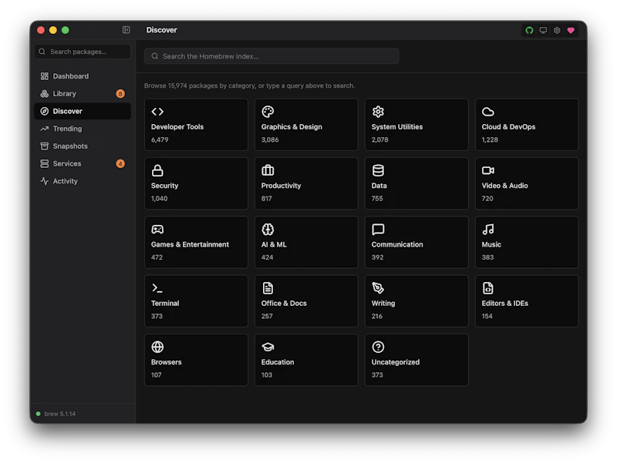Open the System Utilities category title
This screenshot has width=617, height=463.
point(397,127)
